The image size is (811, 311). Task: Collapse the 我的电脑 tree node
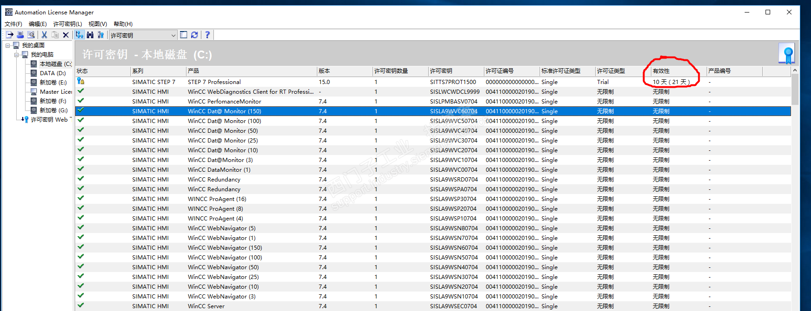click(17, 55)
